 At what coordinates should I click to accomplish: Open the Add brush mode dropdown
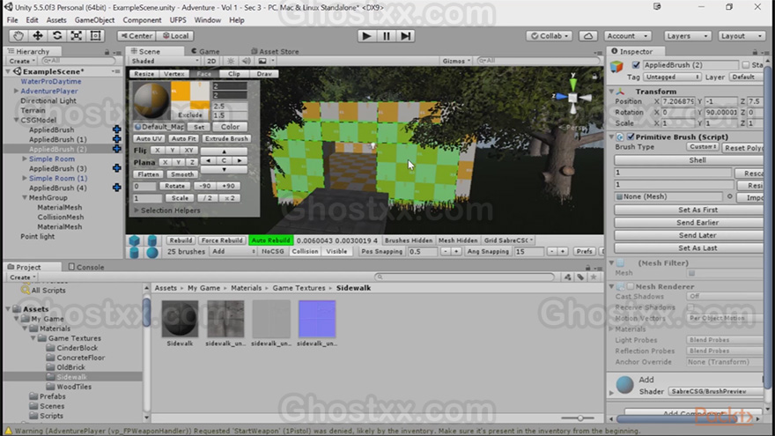[x=233, y=252]
